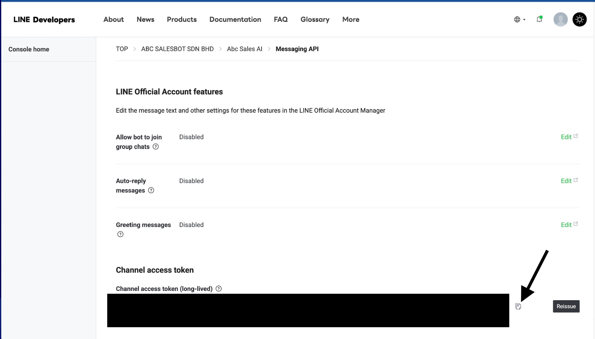595x339 pixels.
Task: Expand the More menu
Action: pyautogui.click(x=351, y=19)
